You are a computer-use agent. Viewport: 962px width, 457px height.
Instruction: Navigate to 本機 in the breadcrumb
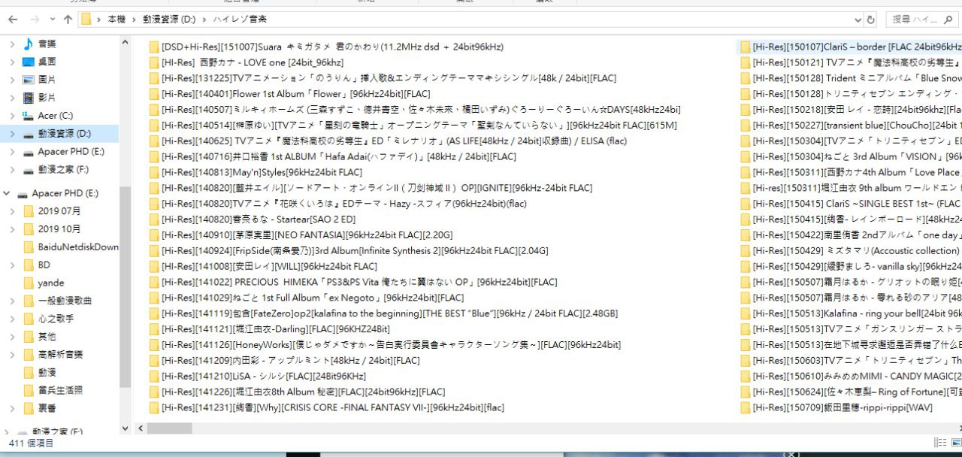tap(116, 20)
